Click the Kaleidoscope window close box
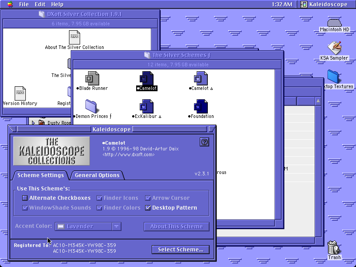The height and width of the screenshot is (267, 356). pyautogui.click(x=13, y=129)
